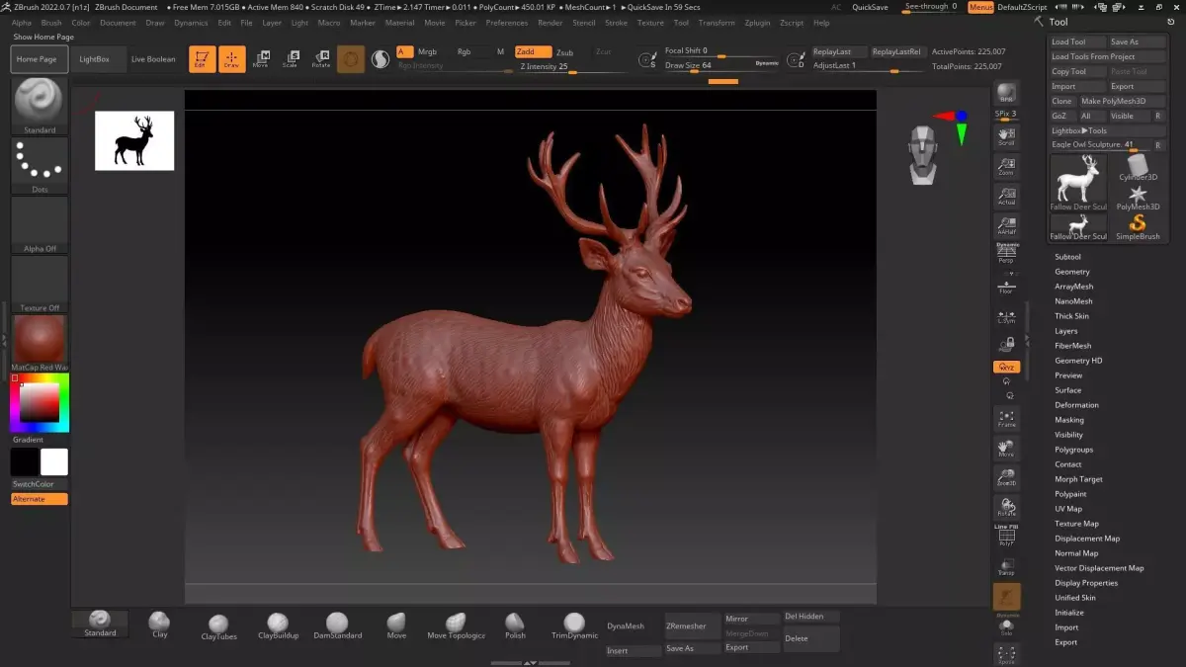The image size is (1186, 667).
Task: Select the ClayTubes brush
Action: pyautogui.click(x=218, y=625)
